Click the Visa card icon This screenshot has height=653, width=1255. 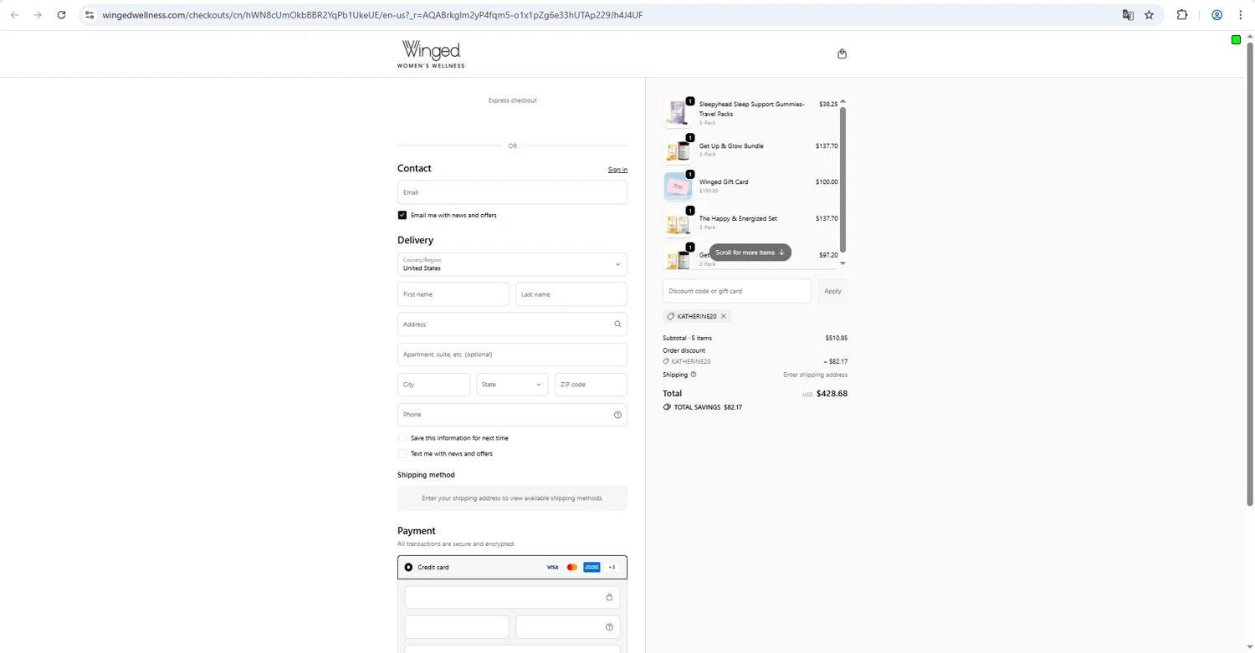[x=552, y=567]
